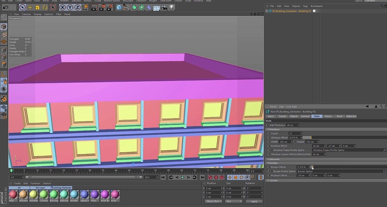The width and height of the screenshot is (387, 207).
Task: Add a Camera object
Action: coord(164,7)
